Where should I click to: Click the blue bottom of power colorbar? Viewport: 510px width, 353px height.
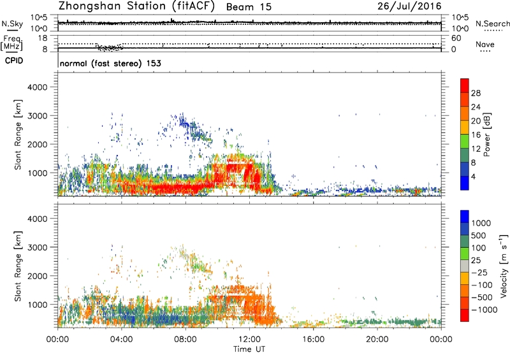coord(465,183)
